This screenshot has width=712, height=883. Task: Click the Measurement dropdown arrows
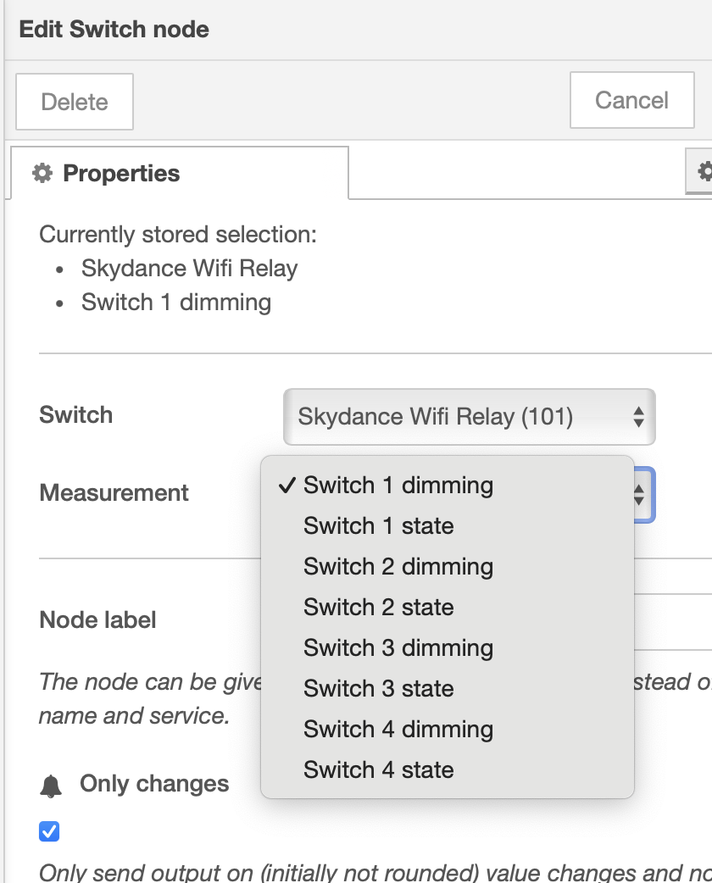[641, 493]
